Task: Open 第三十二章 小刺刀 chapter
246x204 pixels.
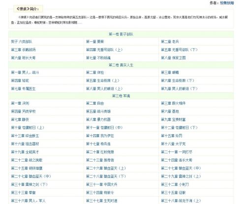Action: [x=175, y=184]
